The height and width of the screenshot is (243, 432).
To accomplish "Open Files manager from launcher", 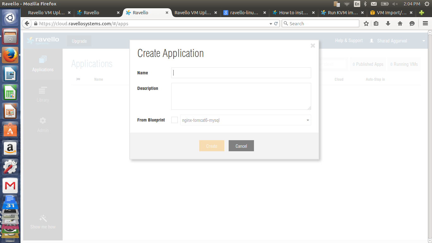I will tap(10, 36).
